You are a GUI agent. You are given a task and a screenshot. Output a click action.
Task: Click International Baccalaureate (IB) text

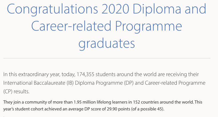pyautogui.click(x=38, y=83)
